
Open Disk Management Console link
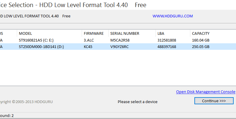[x=206, y=92]
